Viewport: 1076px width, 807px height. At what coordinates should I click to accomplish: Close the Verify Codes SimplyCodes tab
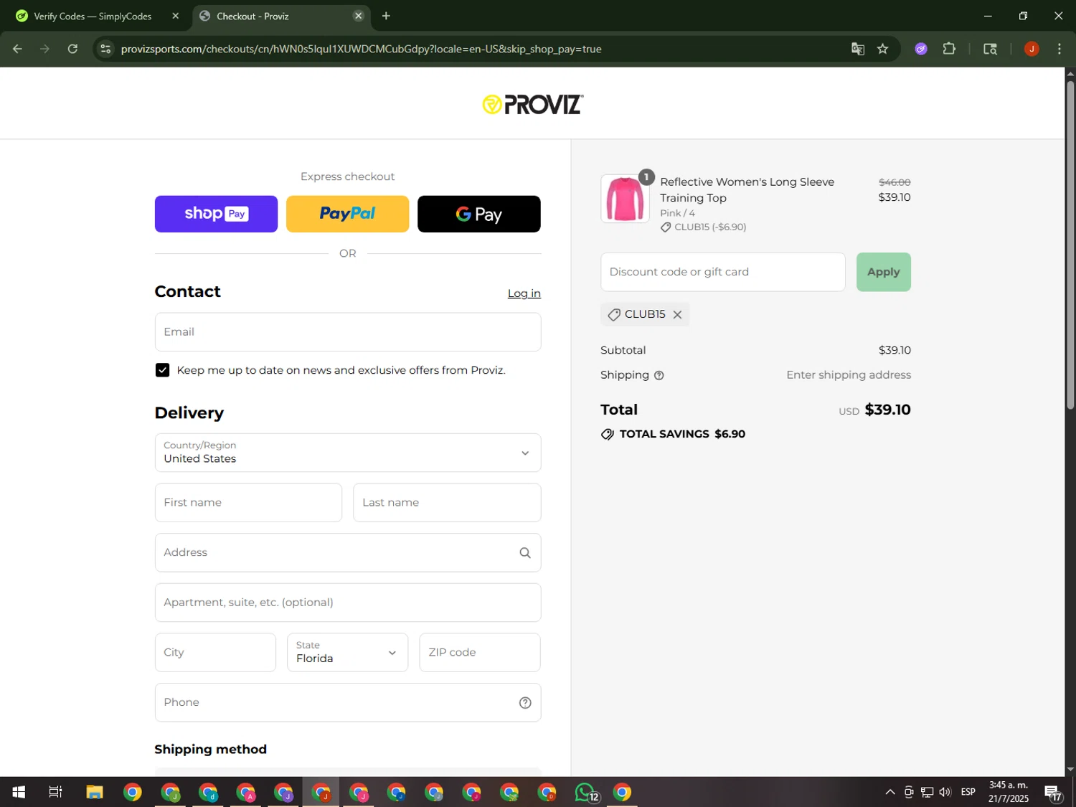175,16
